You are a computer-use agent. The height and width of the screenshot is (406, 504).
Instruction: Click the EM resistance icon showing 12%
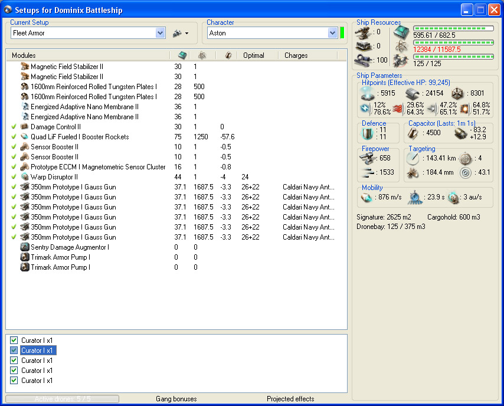pyautogui.click(x=366, y=109)
